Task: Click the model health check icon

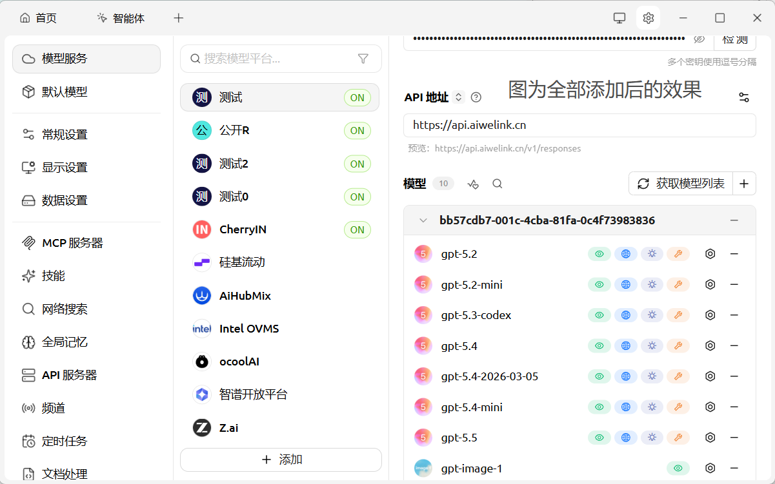Action: [x=473, y=184]
